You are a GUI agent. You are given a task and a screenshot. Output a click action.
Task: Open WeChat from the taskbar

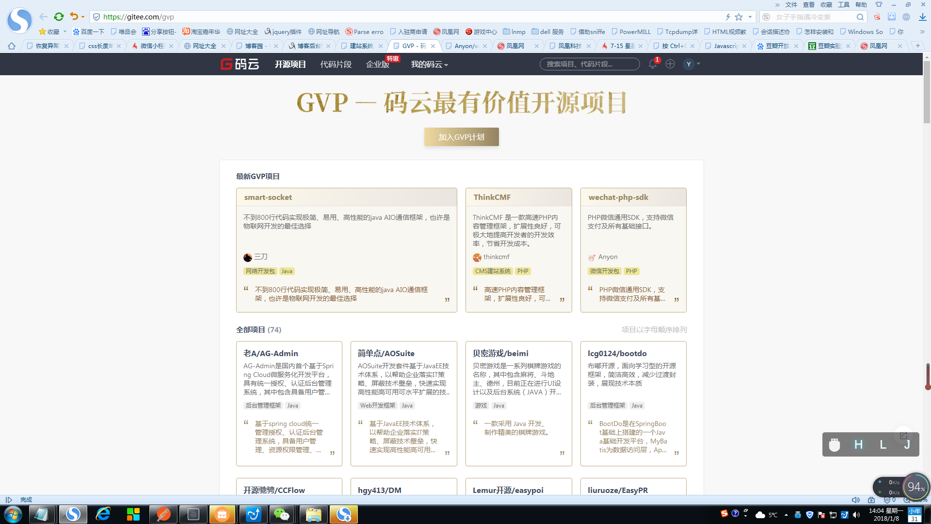click(x=282, y=514)
